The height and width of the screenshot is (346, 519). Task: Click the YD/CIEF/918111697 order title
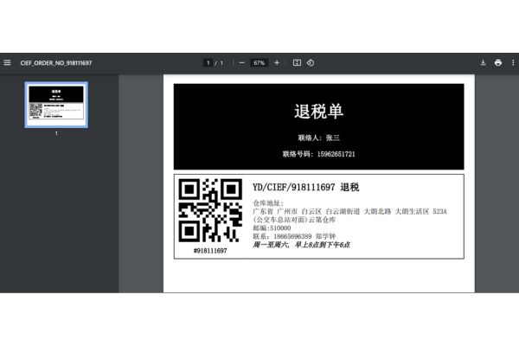point(306,187)
